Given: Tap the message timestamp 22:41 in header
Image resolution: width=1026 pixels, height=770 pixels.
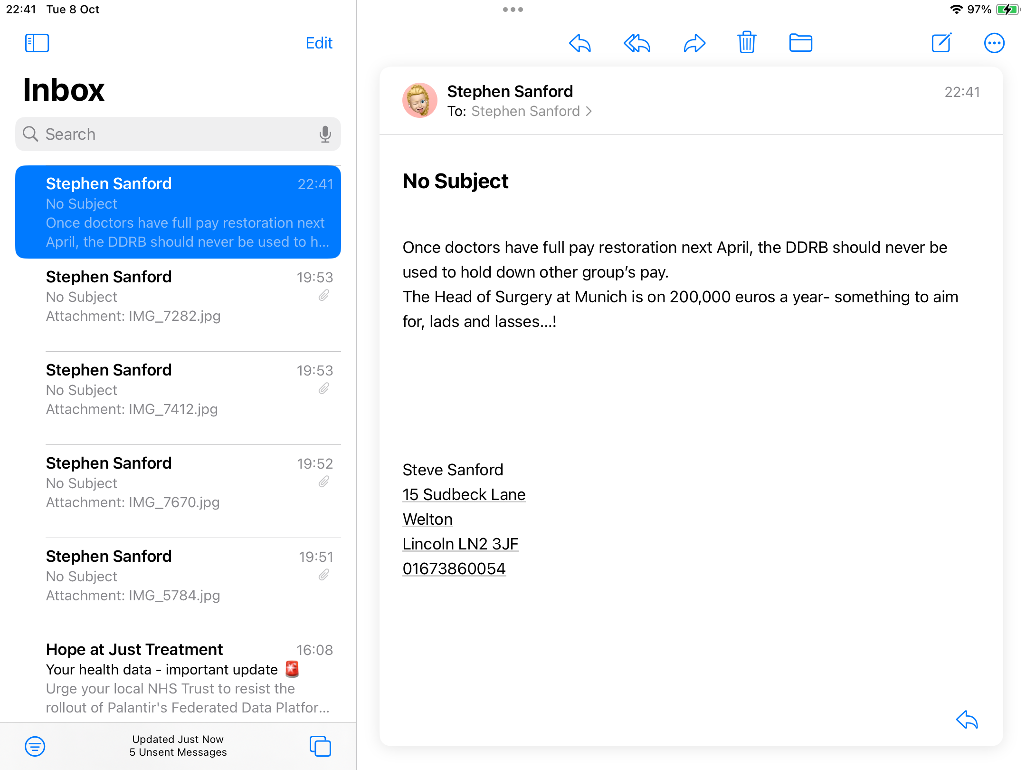Looking at the screenshot, I should click(x=962, y=92).
